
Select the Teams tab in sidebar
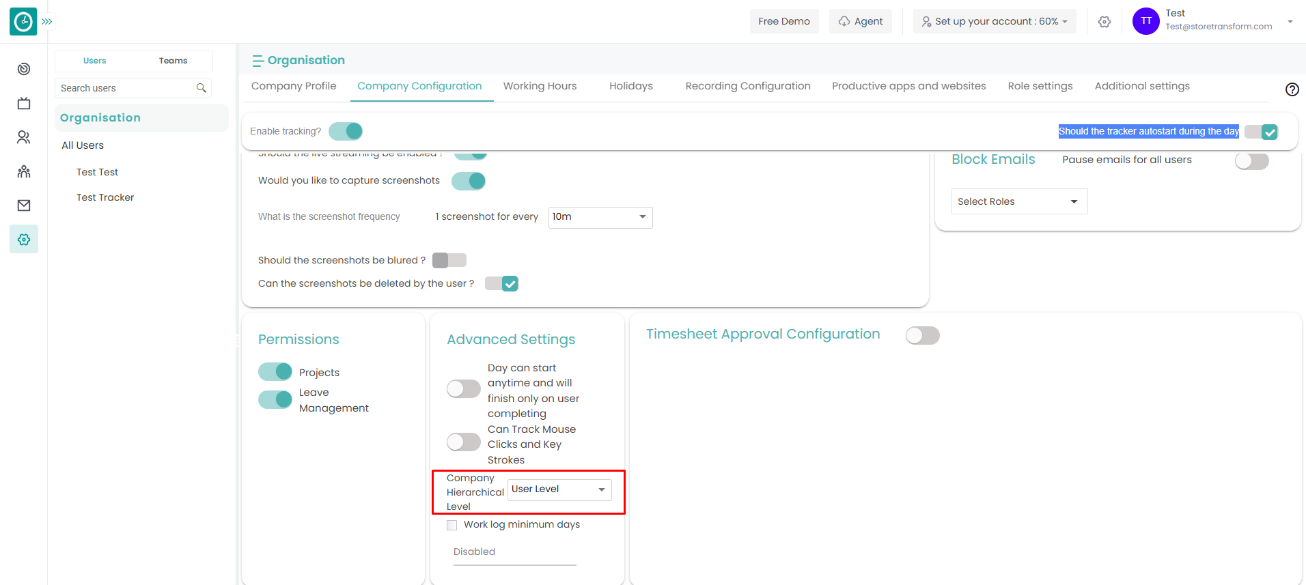pyautogui.click(x=173, y=61)
